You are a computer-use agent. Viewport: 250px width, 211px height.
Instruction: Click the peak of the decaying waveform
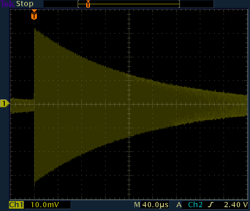(x=35, y=29)
